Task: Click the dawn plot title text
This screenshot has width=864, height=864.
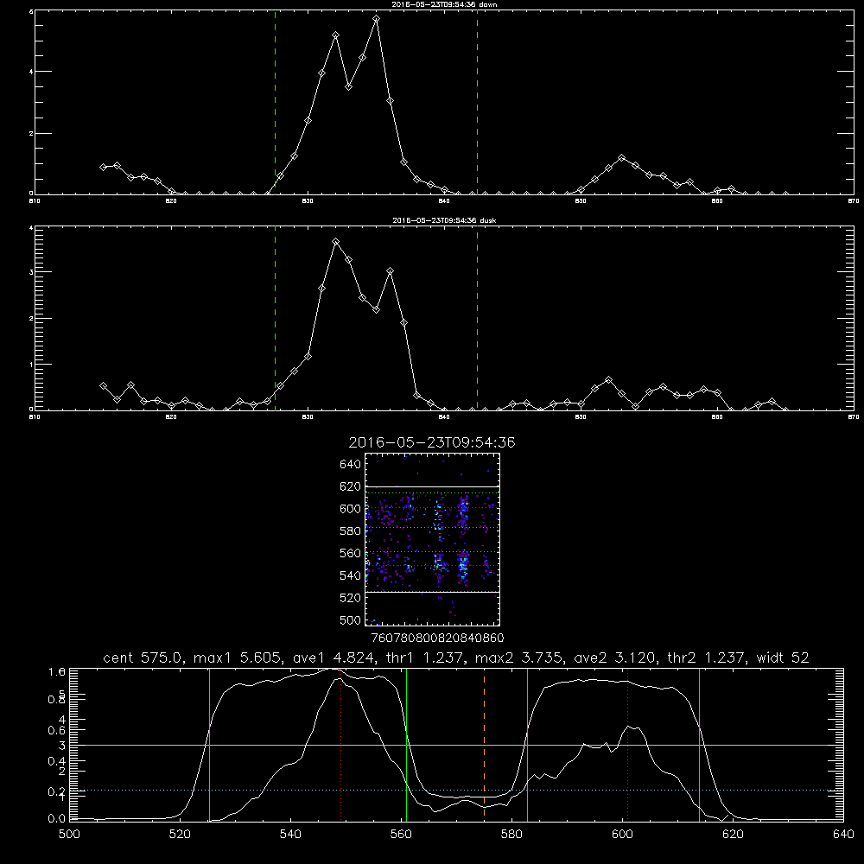Action: click(444, 4)
